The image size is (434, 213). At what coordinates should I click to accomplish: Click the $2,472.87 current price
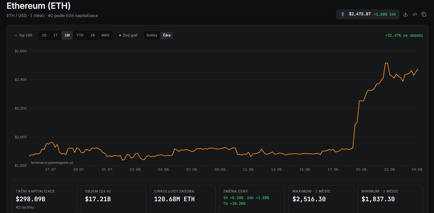(x=360, y=14)
